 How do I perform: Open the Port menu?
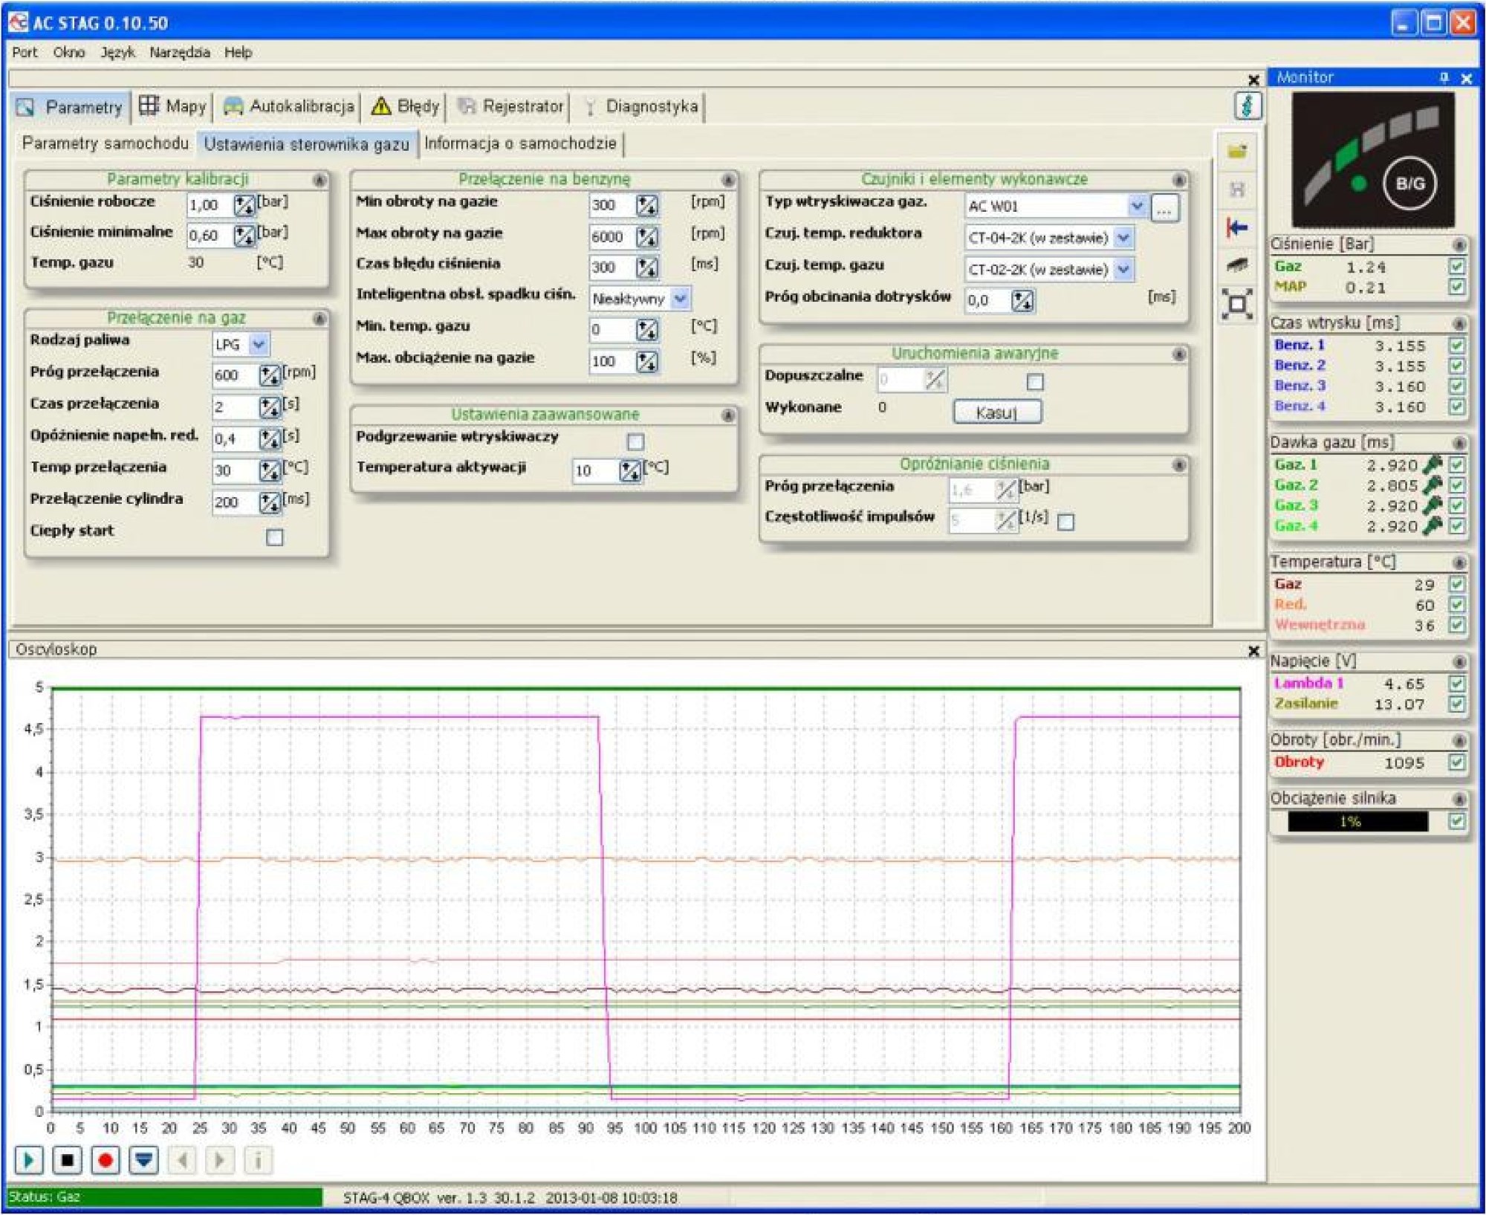coord(25,52)
